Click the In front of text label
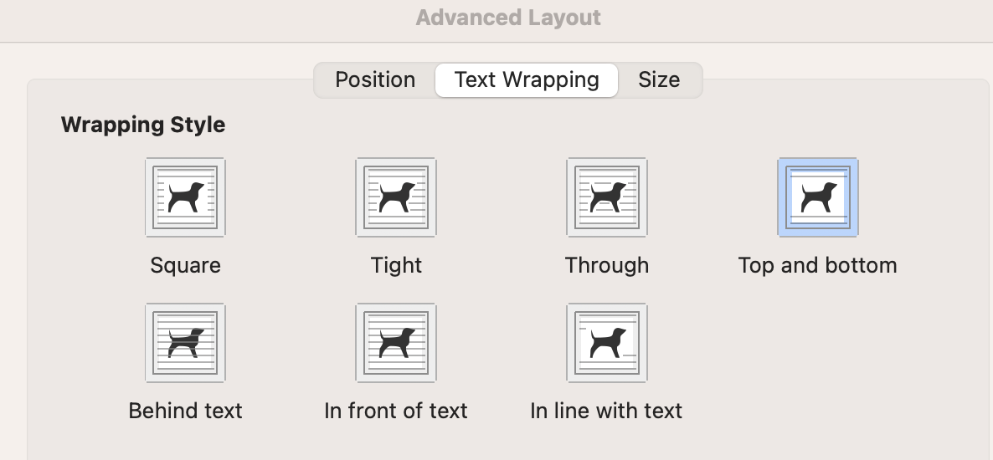The height and width of the screenshot is (460, 993). pyautogui.click(x=396, y=411)
